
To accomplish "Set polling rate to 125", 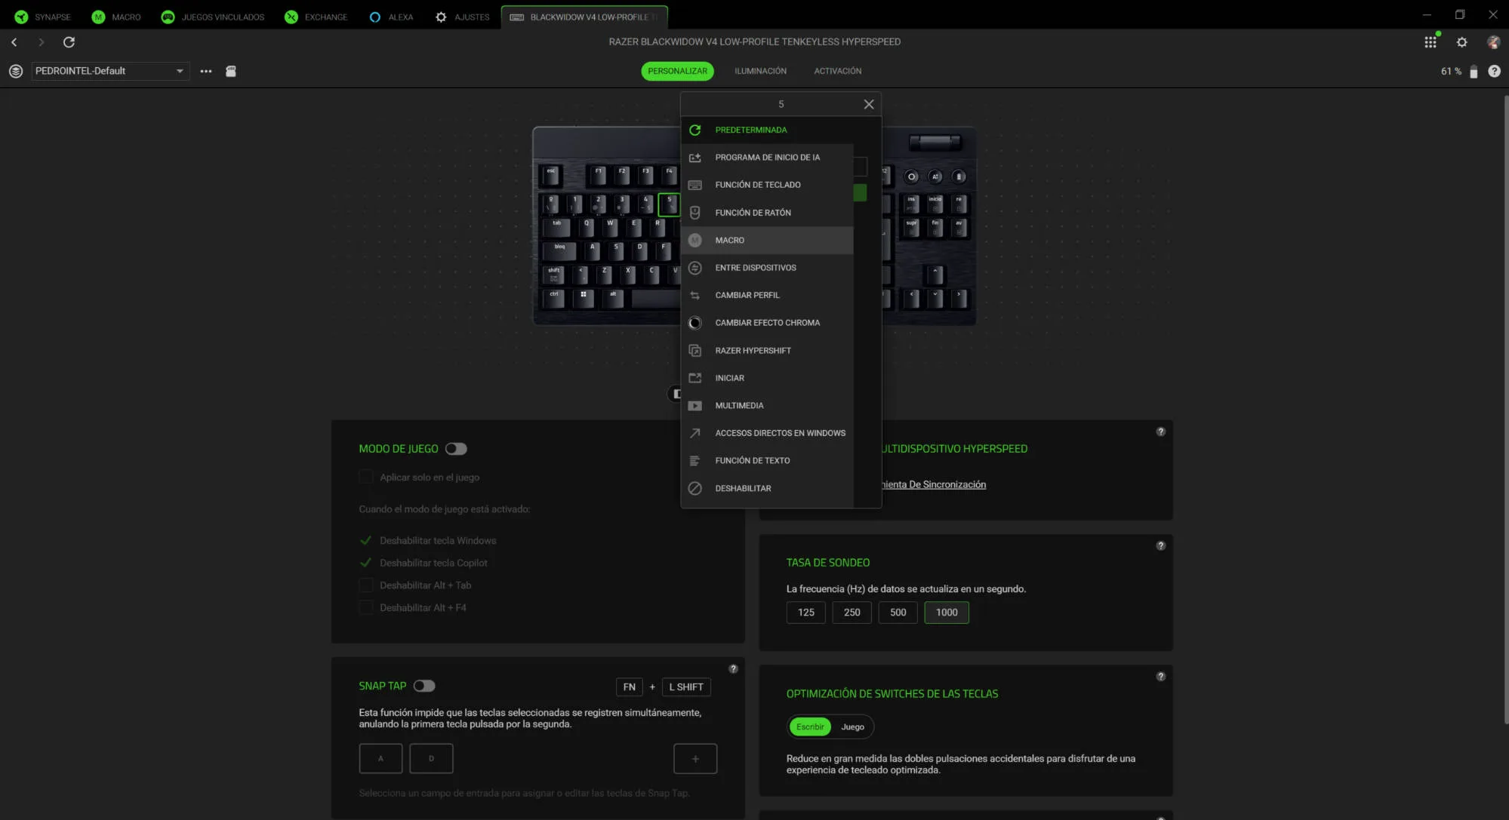I will click(x=806, y=613).
